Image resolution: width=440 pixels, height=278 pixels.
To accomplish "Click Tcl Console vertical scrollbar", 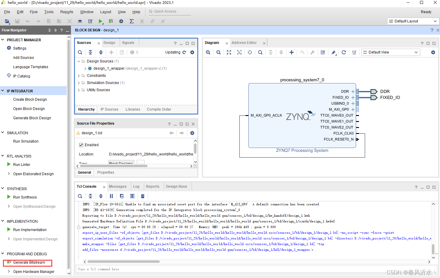I will [x=433, y=249].
